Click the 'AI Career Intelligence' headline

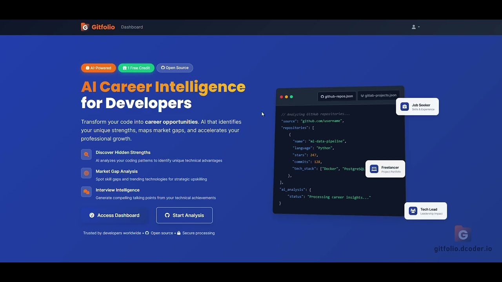click(163, 87)
